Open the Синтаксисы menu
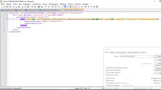The width and height of the screenshot is (161, 90). click(36, 4)
